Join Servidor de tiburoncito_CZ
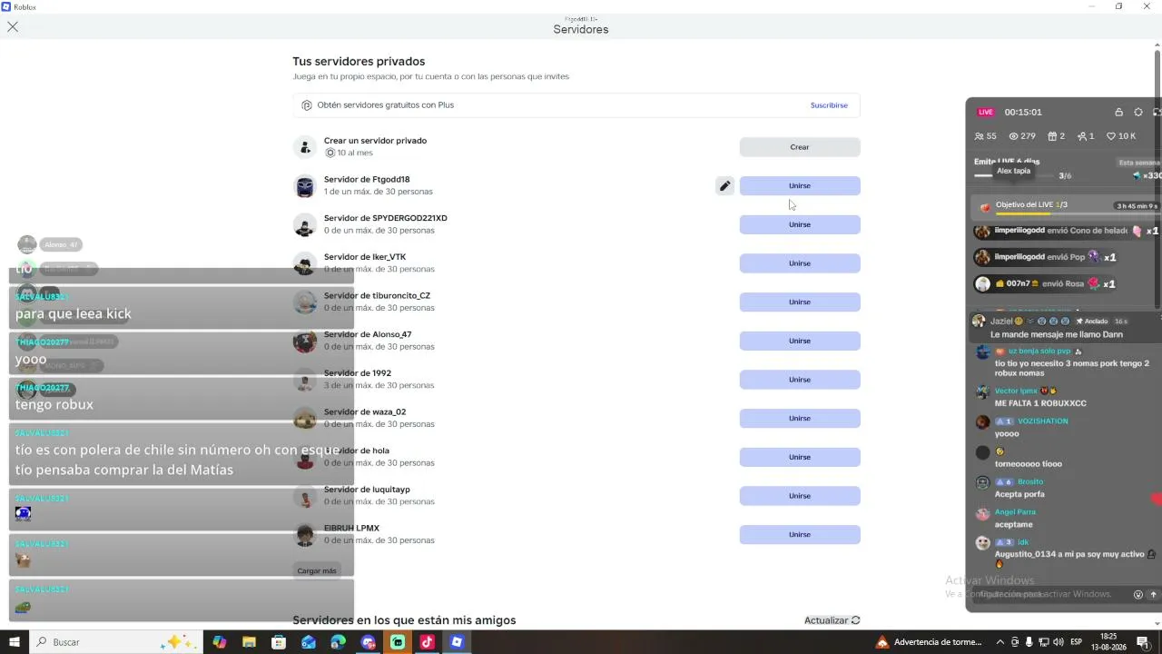The height and width of the screenshot is (654, 1162). point(800,302)
